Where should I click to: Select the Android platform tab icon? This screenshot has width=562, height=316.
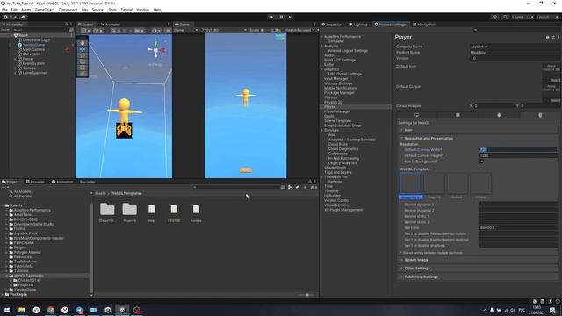pyautogui.click(x=499, y=115)
